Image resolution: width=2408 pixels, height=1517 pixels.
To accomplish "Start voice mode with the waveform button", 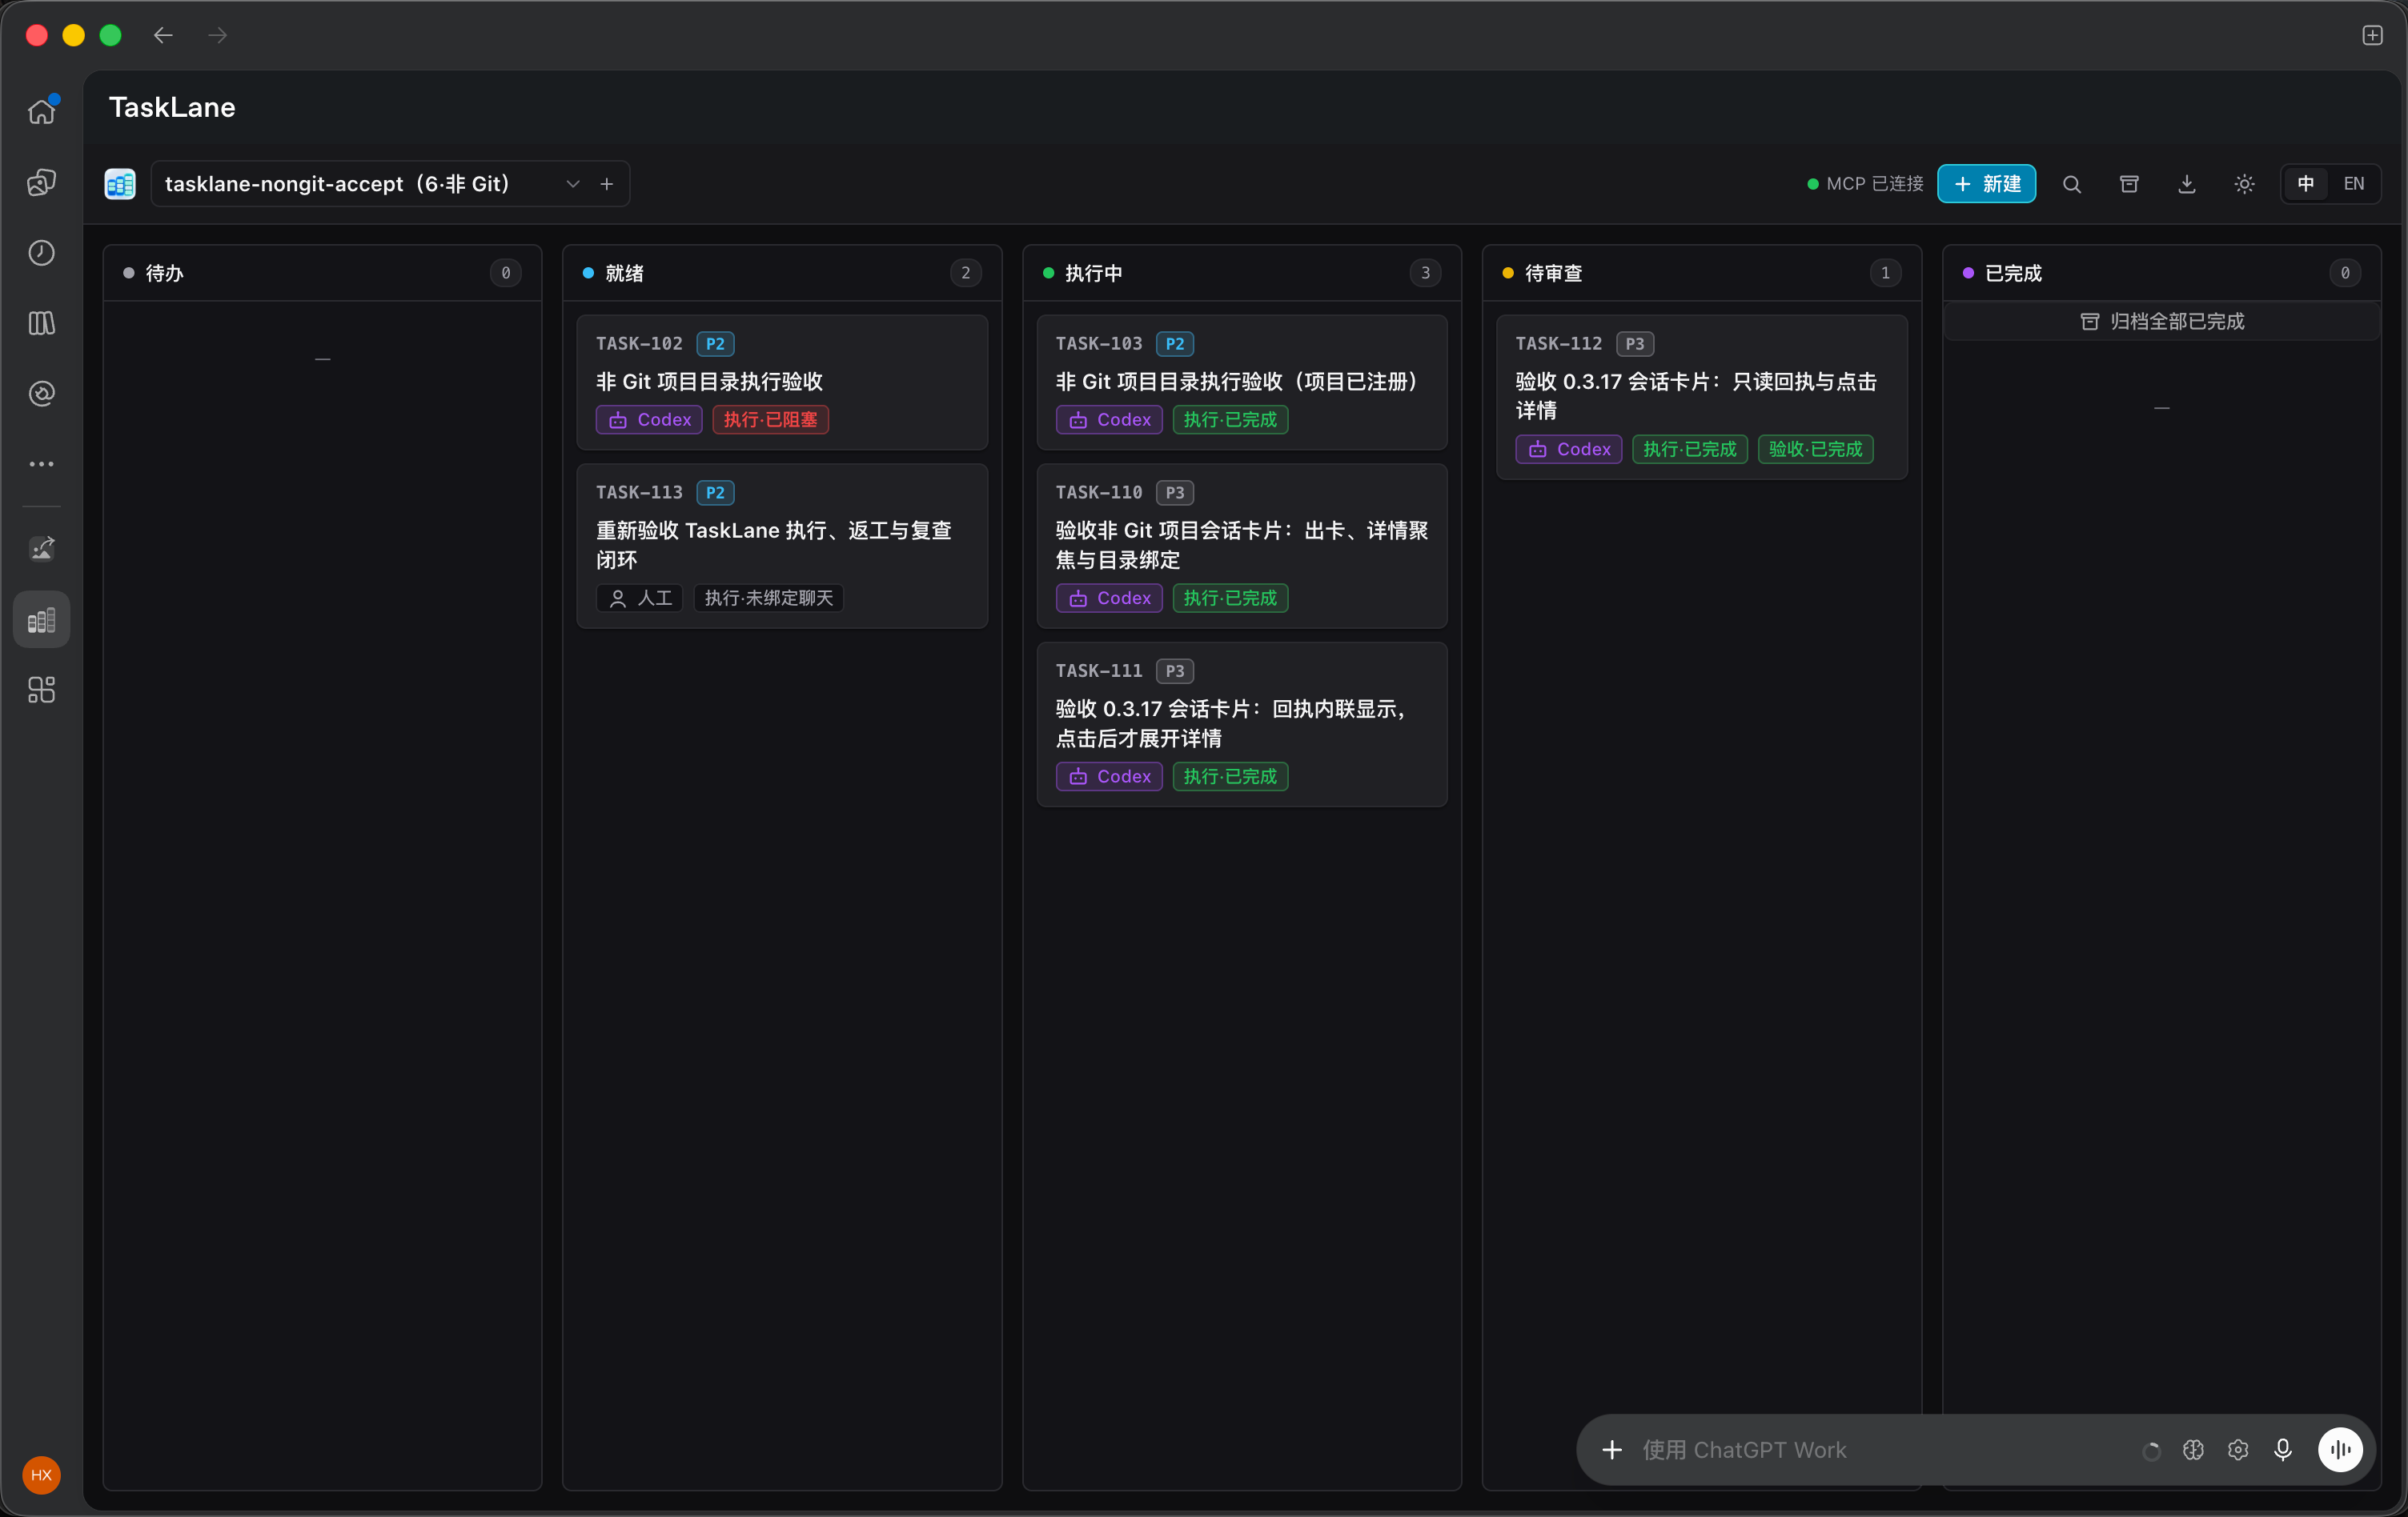I will [2340, 1450].
